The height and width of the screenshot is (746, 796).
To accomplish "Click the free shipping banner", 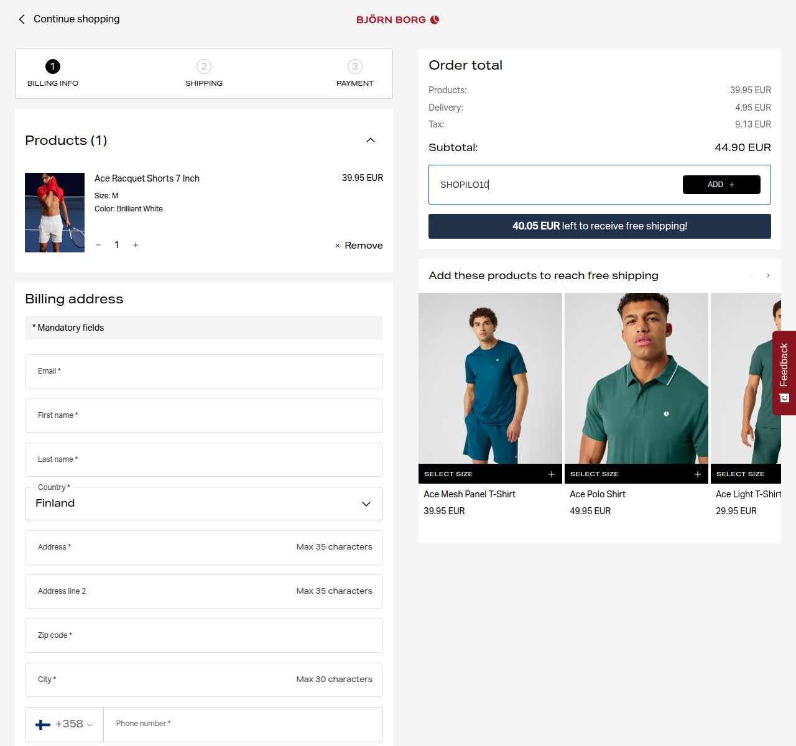I will point(599,226).
